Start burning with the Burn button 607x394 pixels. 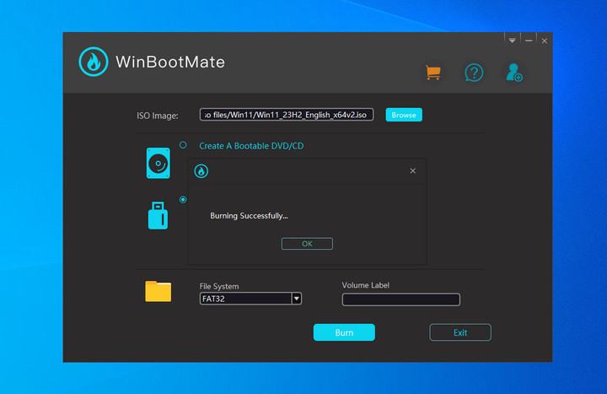(344, 332)
